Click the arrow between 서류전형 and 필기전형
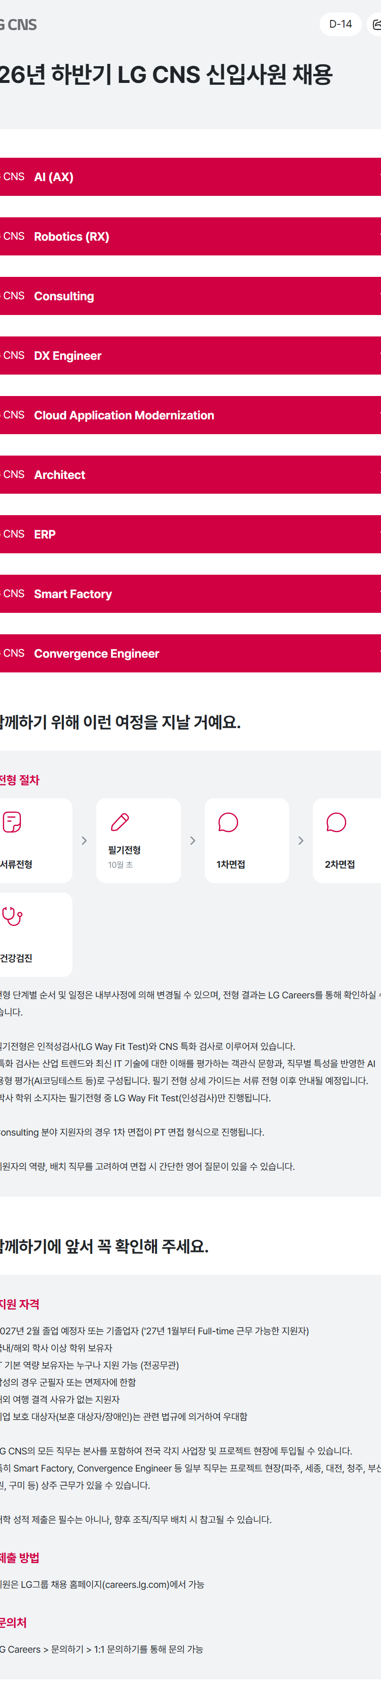Viewport: 381px width, 1687px height. [x=84, y=840]
